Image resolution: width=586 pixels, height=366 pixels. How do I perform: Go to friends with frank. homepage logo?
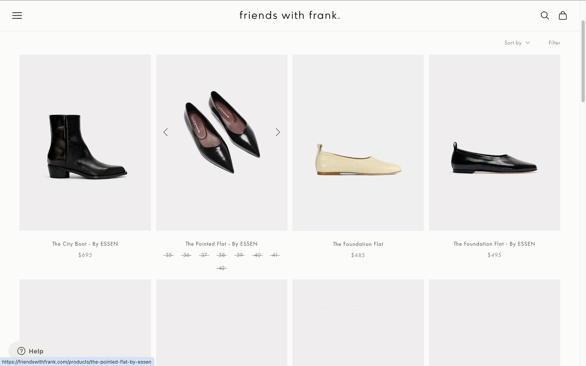(290, 15)
